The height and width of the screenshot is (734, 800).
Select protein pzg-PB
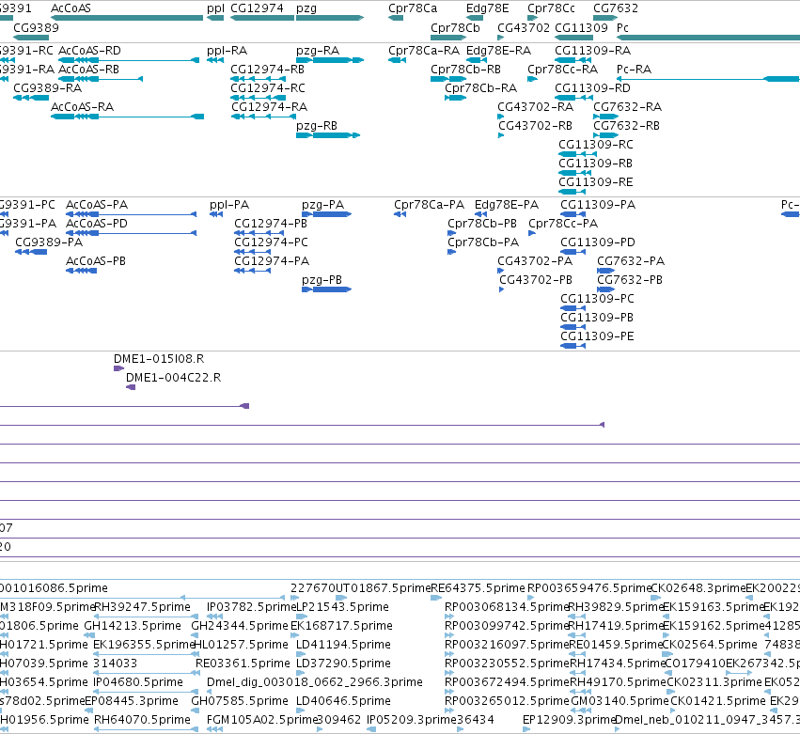(x=322, y=281)
